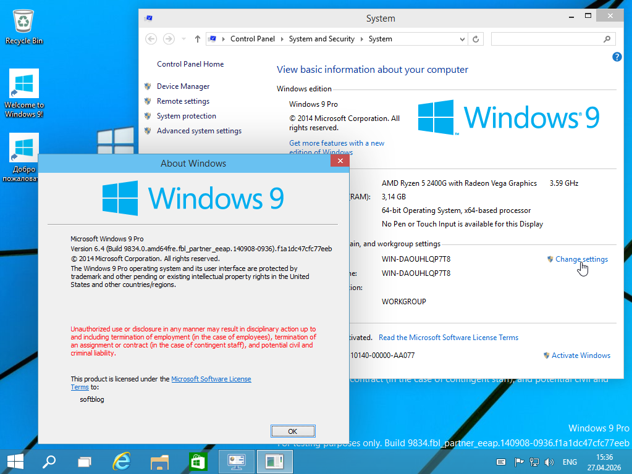Open Microsoft Software License Terms in About dialog

pos(211,379)
